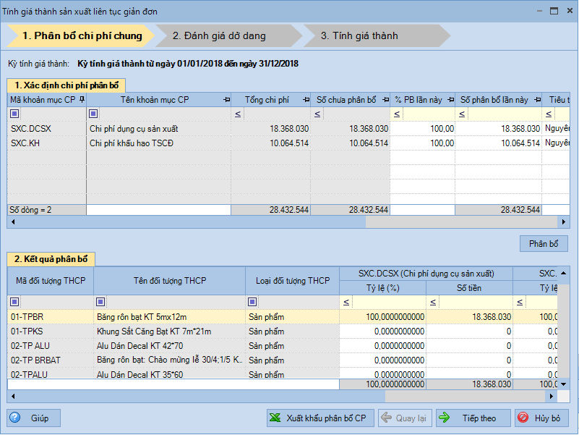This screenshot has height=435, width=579.
Task: Open filter operator for Mã khoản mục CP
Action: 14,114
